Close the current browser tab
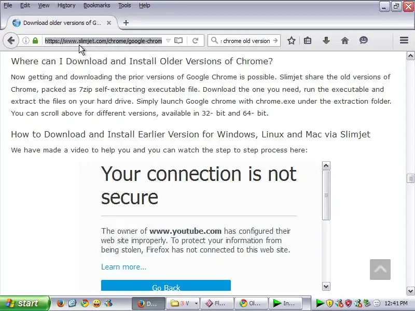The image size is (415, 311). point(109,23)
